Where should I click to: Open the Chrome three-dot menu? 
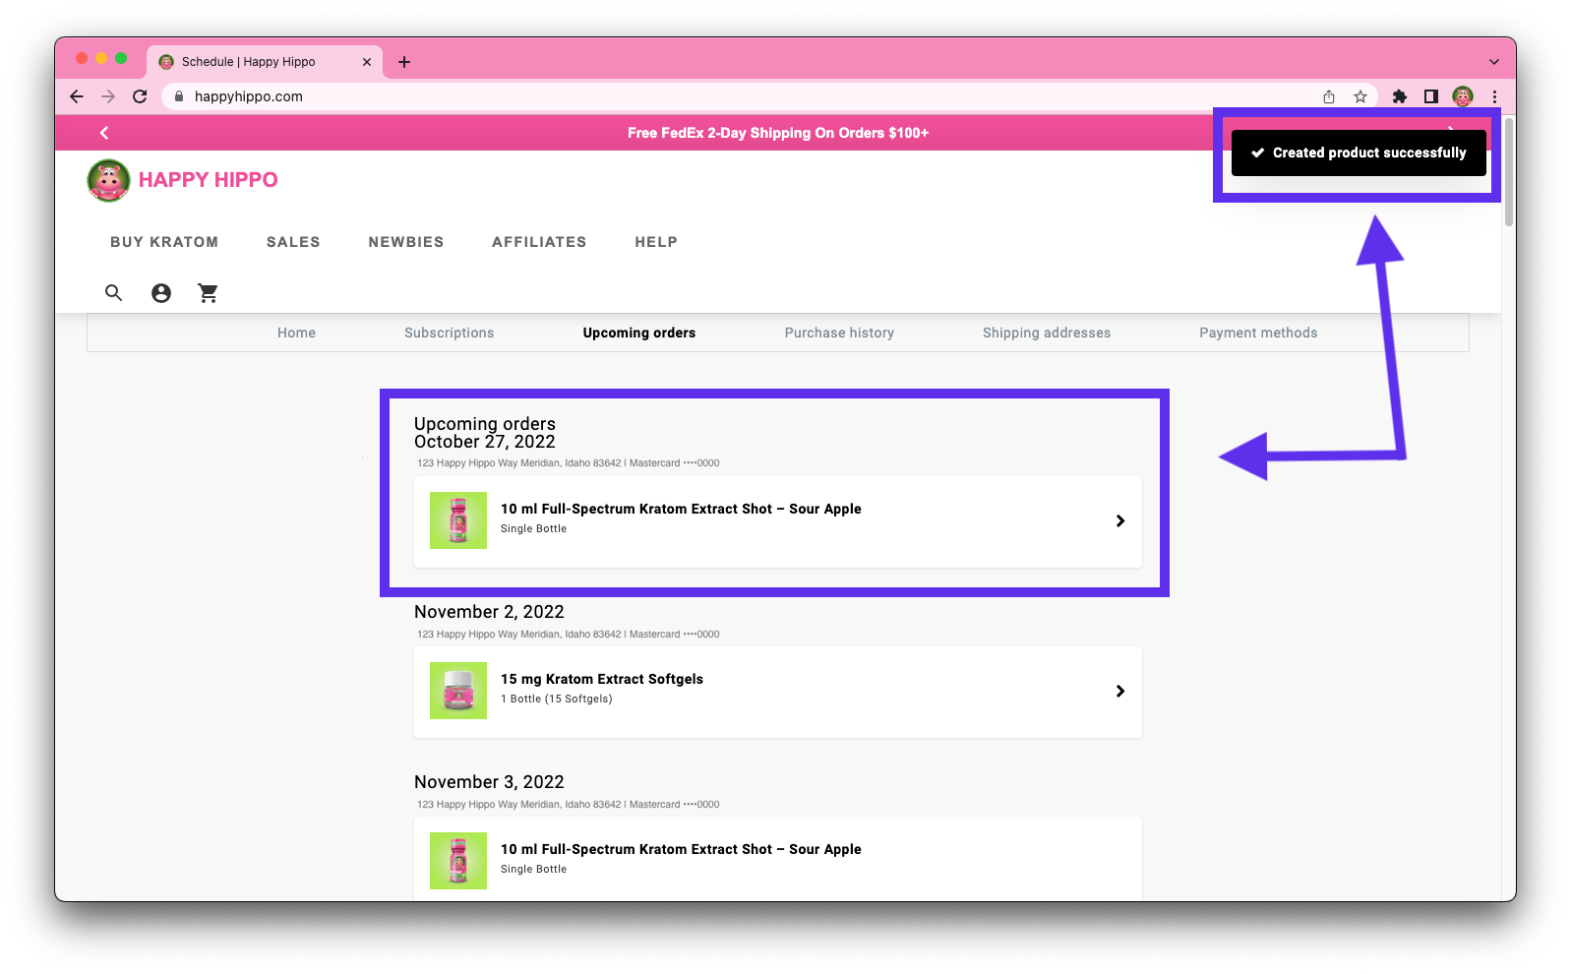pos(1494,96)
